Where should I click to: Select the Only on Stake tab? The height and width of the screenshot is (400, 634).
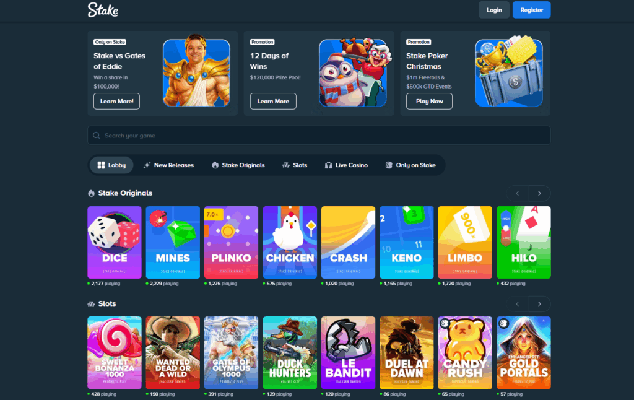(x=410, y=165)
